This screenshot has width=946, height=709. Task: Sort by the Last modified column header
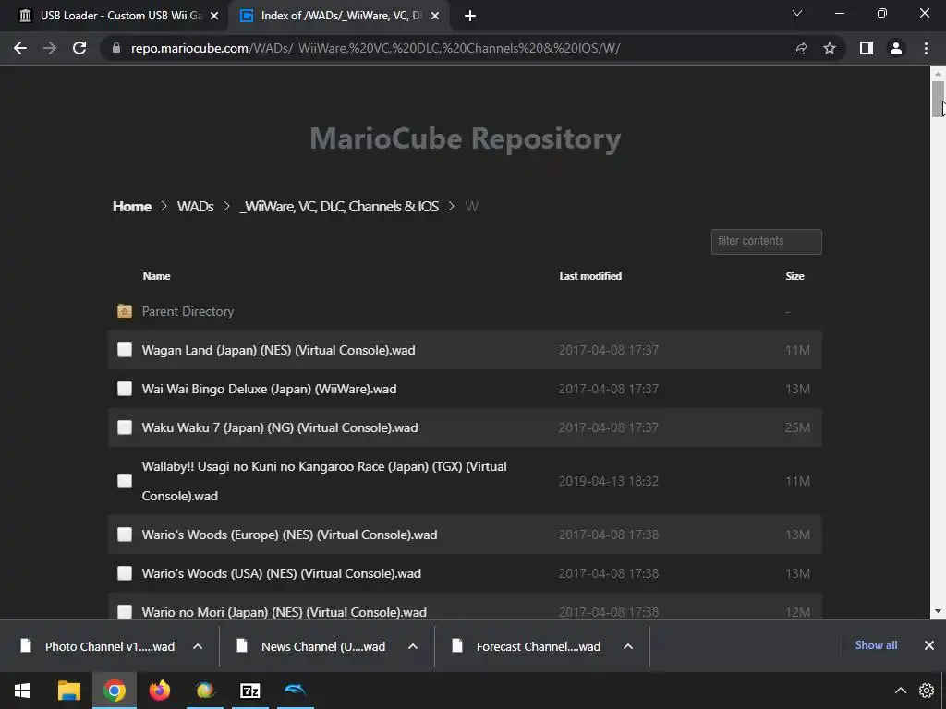click(x=590, y=276)
